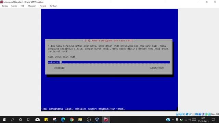Open the Bantuan menu
Viewport: 219px width, 123px height.
(x=53, y=6)
